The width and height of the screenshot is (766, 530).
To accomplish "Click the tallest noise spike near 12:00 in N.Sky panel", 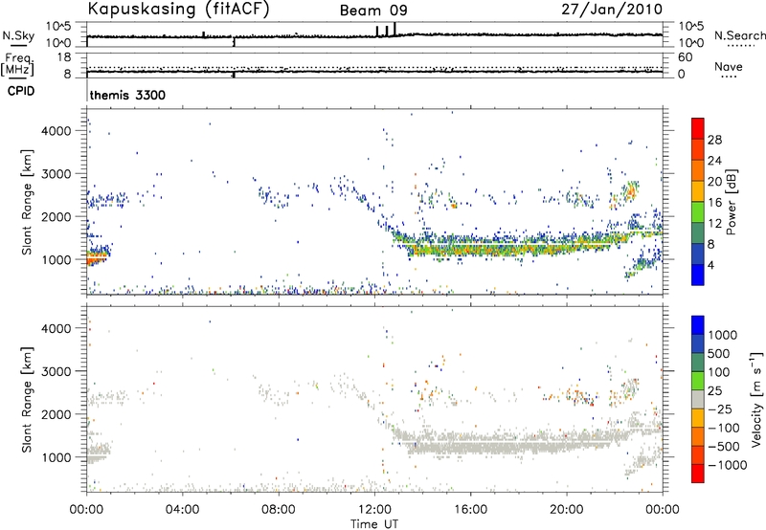I will (394, 30).
